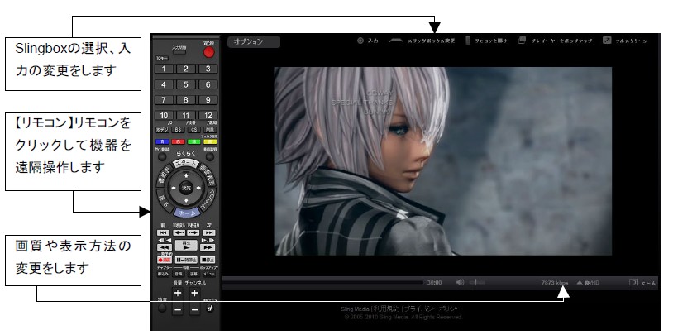This screenshot has height=335, width=697.
Task: Open the 入力 input selection menu
Action: click(368, 41)
